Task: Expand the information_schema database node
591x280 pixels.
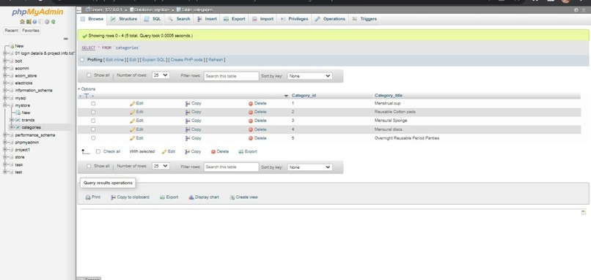Action: [5, 90]
